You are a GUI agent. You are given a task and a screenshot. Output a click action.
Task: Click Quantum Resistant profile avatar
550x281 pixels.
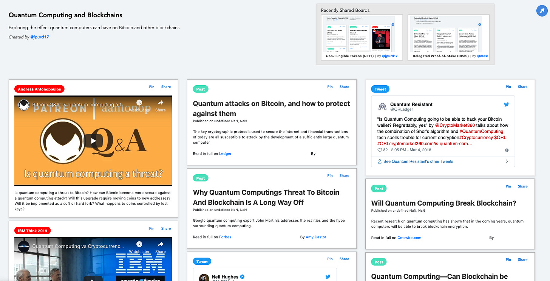(x=382, y=107)
